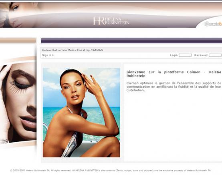Click the Sign in > link
222x175 pixels.
click(48, 55)
